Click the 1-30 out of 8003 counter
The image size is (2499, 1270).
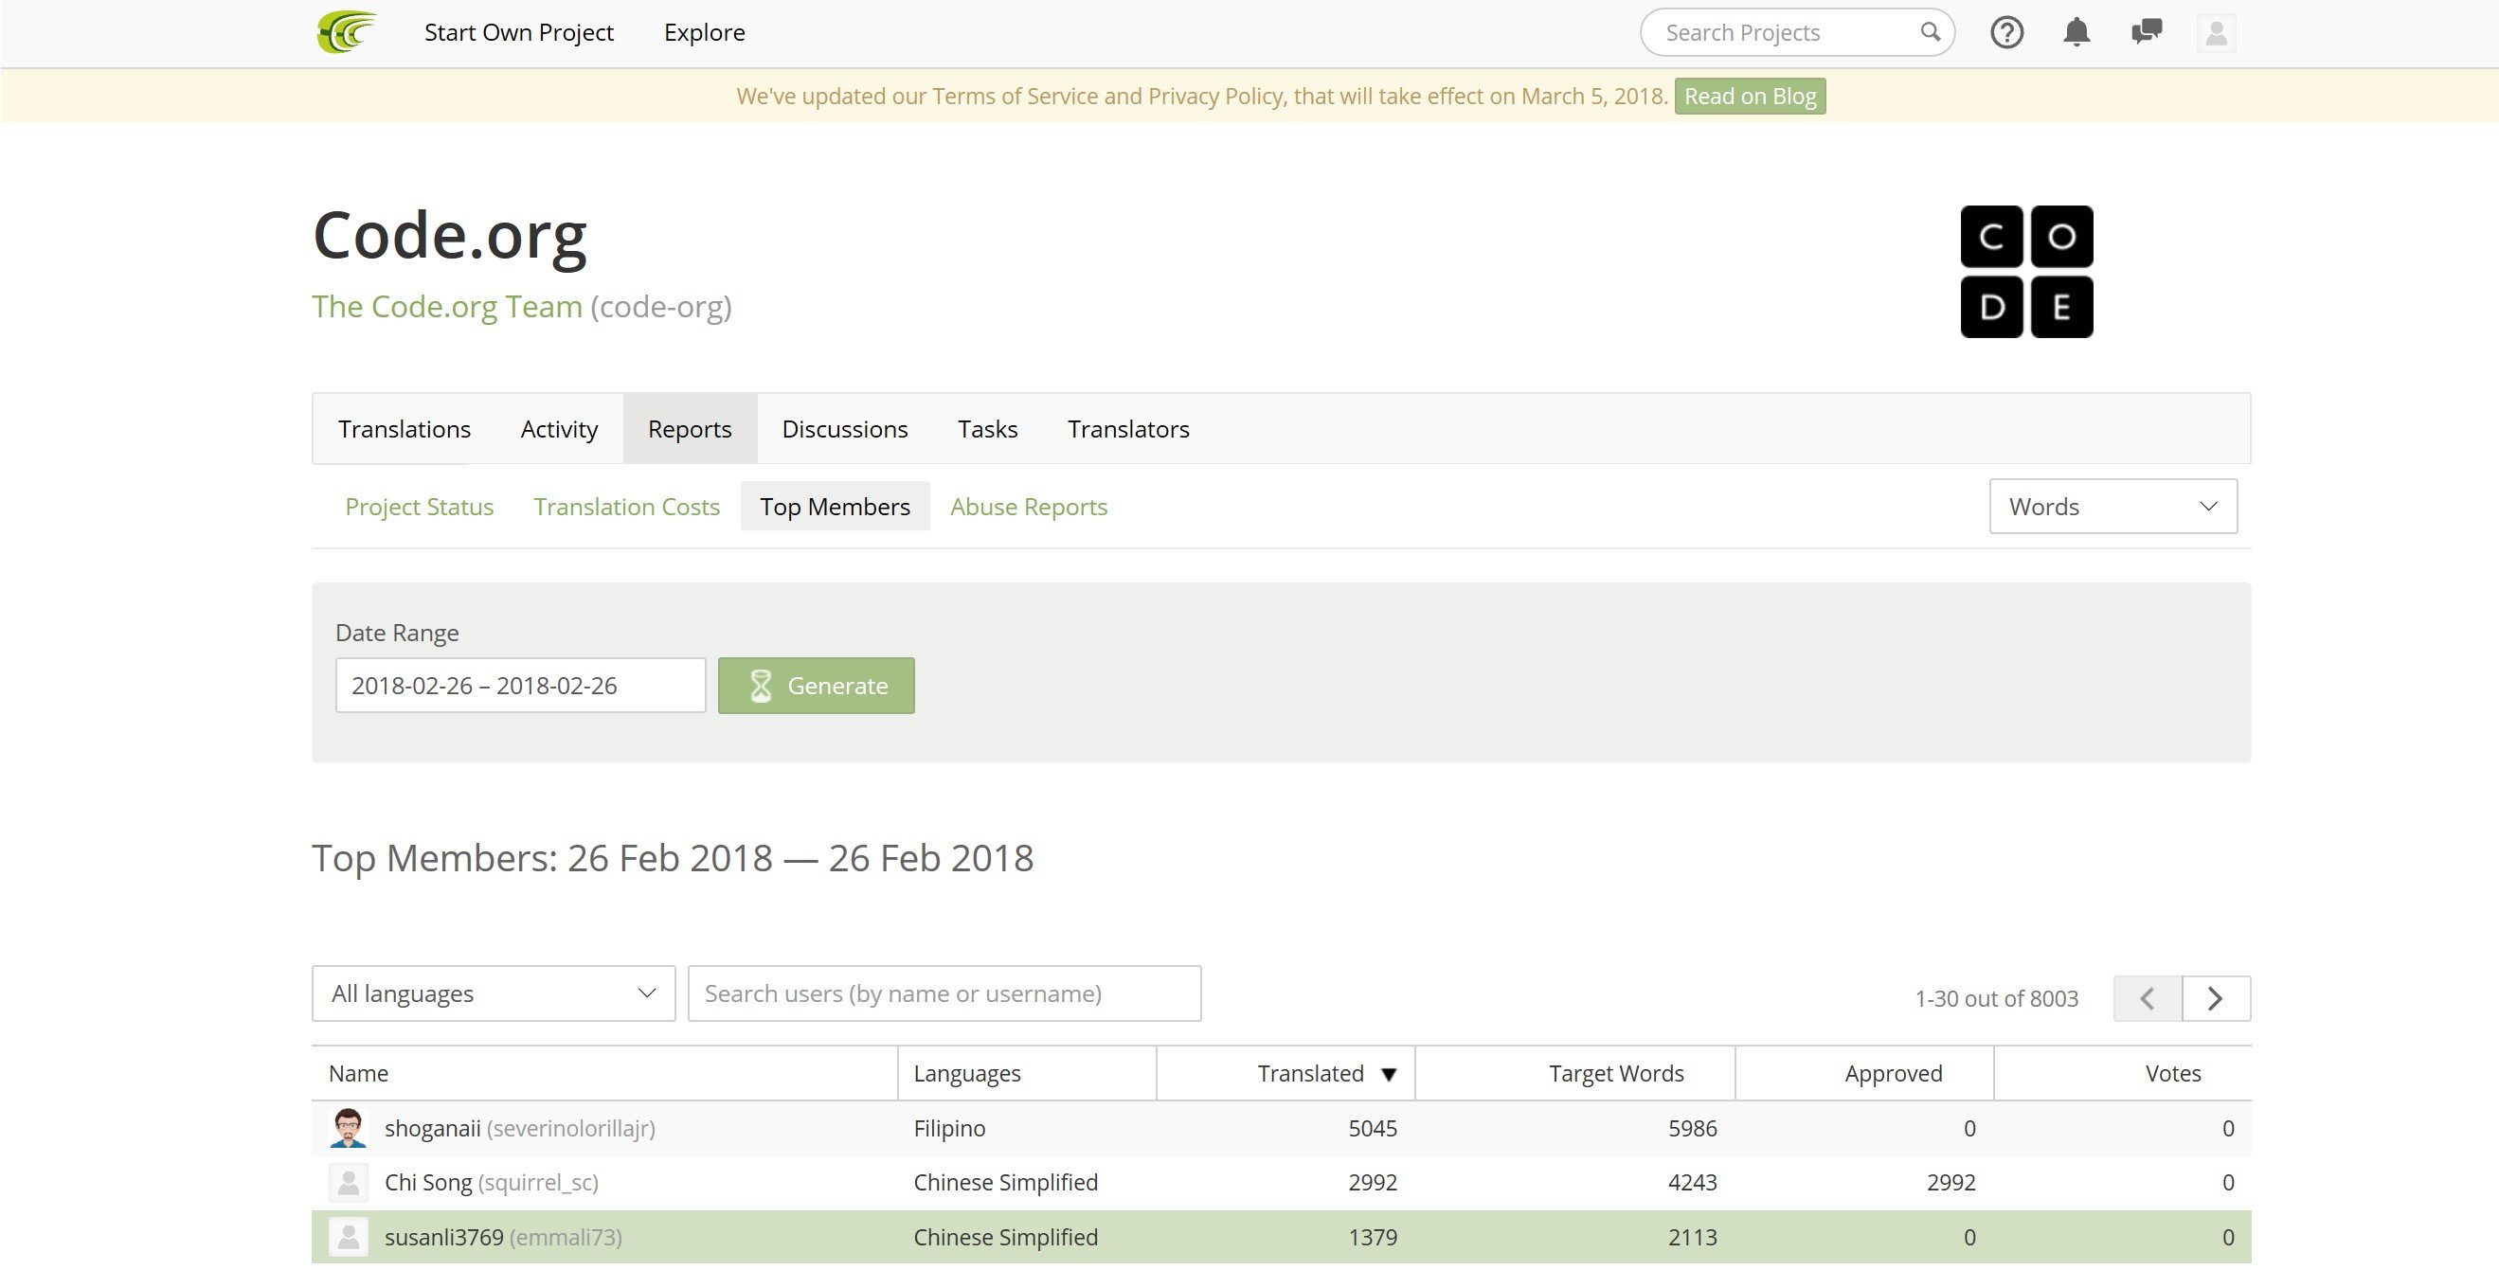tap(1997, 999)
